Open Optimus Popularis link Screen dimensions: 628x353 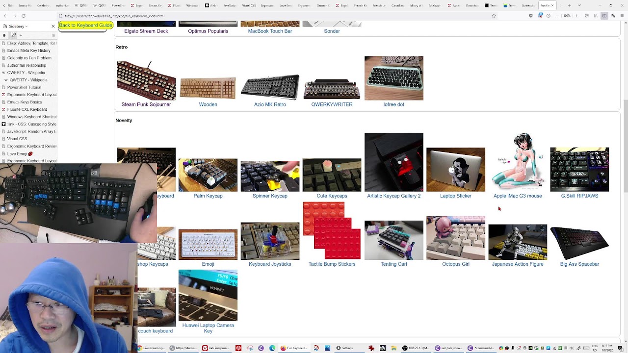click(208, 31)
